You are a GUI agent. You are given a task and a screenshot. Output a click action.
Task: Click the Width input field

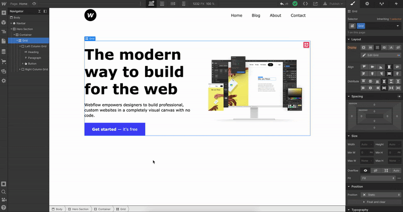[x=367, y=144]
